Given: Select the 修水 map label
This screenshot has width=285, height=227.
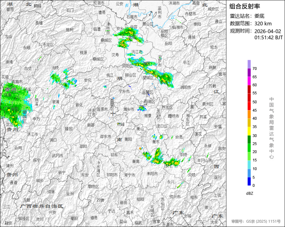Looking at the screenshot, I should [x=214, y=47].
